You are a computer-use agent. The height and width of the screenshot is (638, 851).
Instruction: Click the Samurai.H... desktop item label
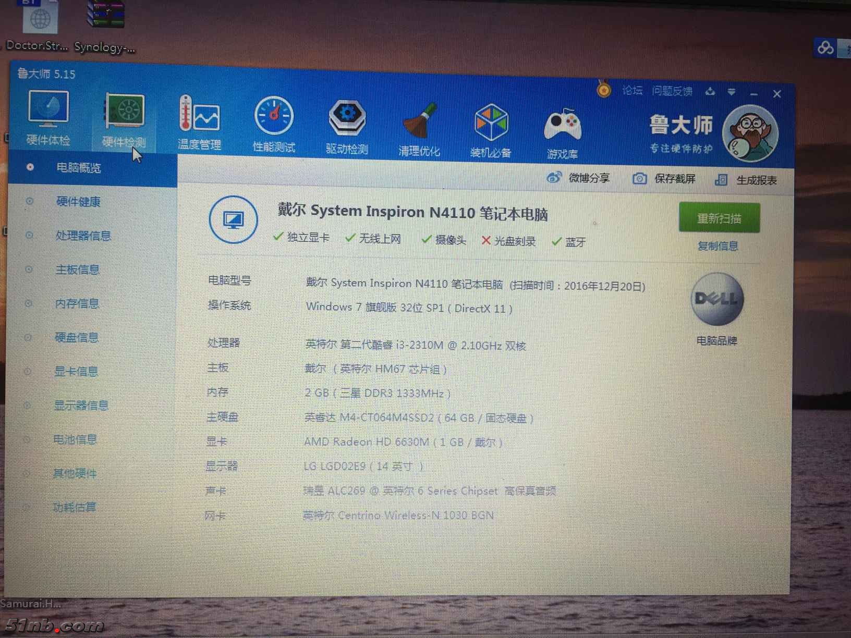click(30, 604)
